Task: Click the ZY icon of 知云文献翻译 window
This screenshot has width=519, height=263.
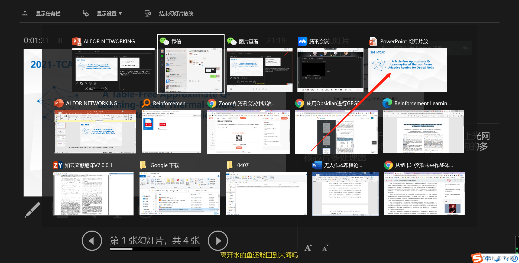Action: coord(58,165)
